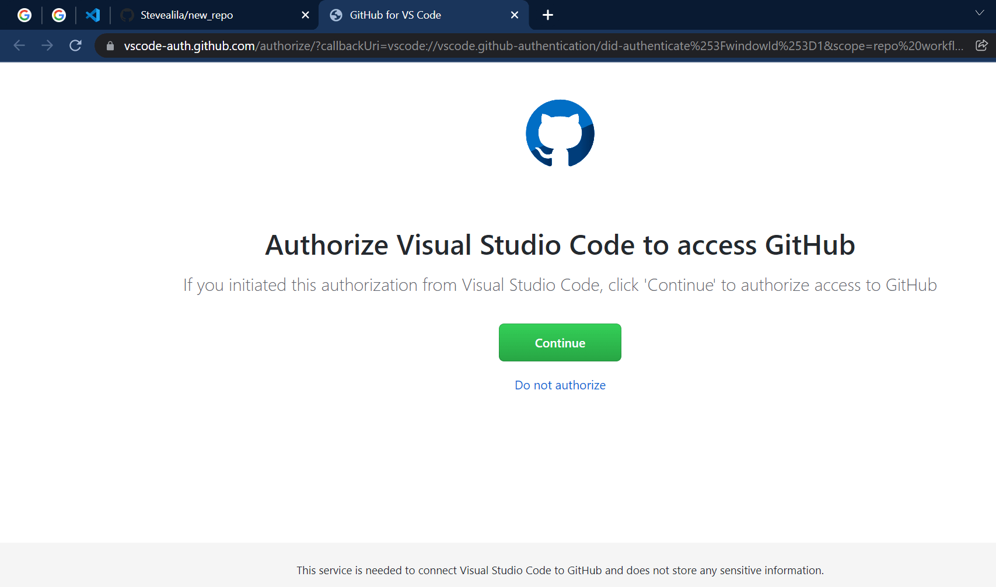The image size is (996, 587).
Task: Switch to the pinned VS Code tab
Action: tap(93, 15)
